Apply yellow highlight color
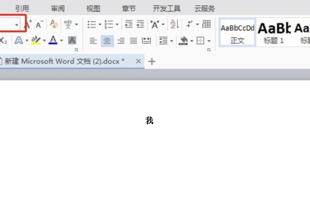Viewport: 310px width, 205px height. (x=36, y=40)
